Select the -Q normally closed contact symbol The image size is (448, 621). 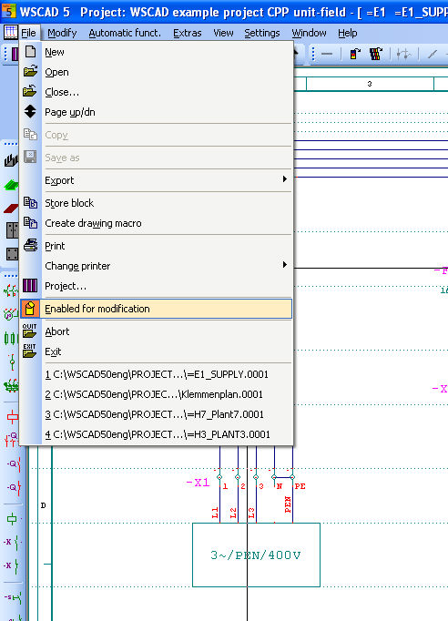click(14, 487)
